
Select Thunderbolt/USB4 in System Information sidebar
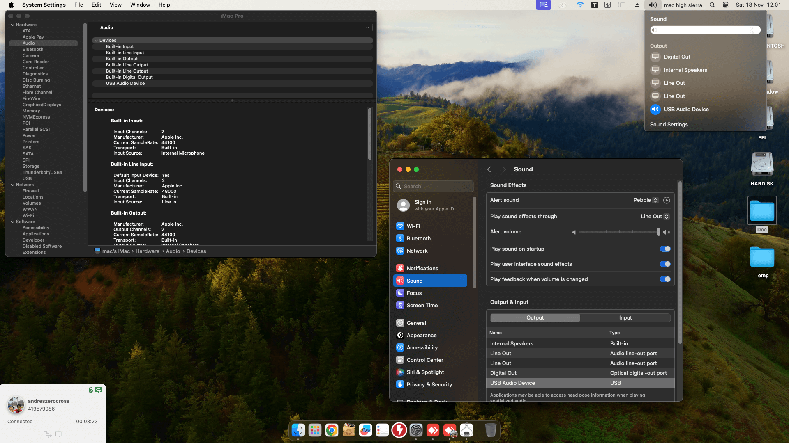[x=42, y=173]
